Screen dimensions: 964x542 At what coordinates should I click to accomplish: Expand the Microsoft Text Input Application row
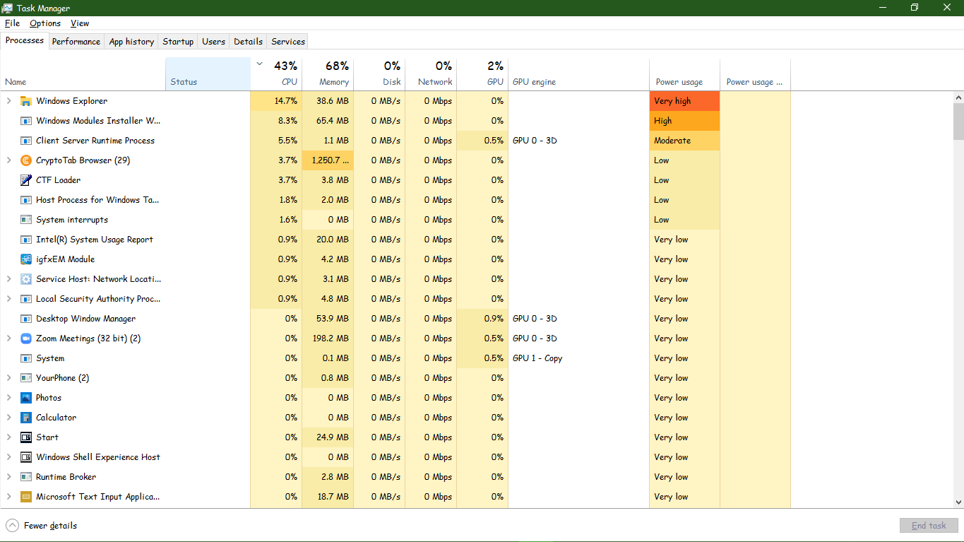click(9, 497)
